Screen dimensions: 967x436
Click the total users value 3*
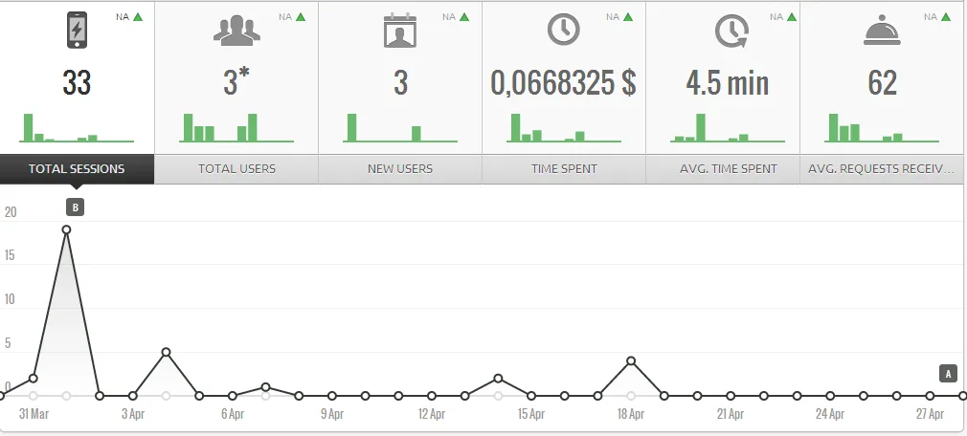tap(236, 82)
